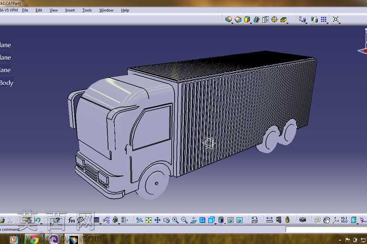Image resolution: width=367 pixels, height=244 pixels.
Task: Select the Pan arrows tool
Action: [157, 220]
